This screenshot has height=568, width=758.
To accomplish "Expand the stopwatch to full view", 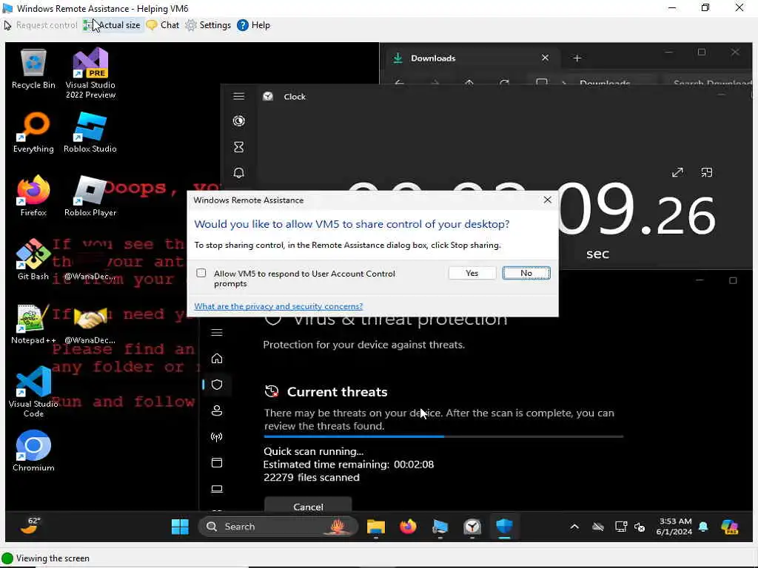I will click(x=677, y=172).
